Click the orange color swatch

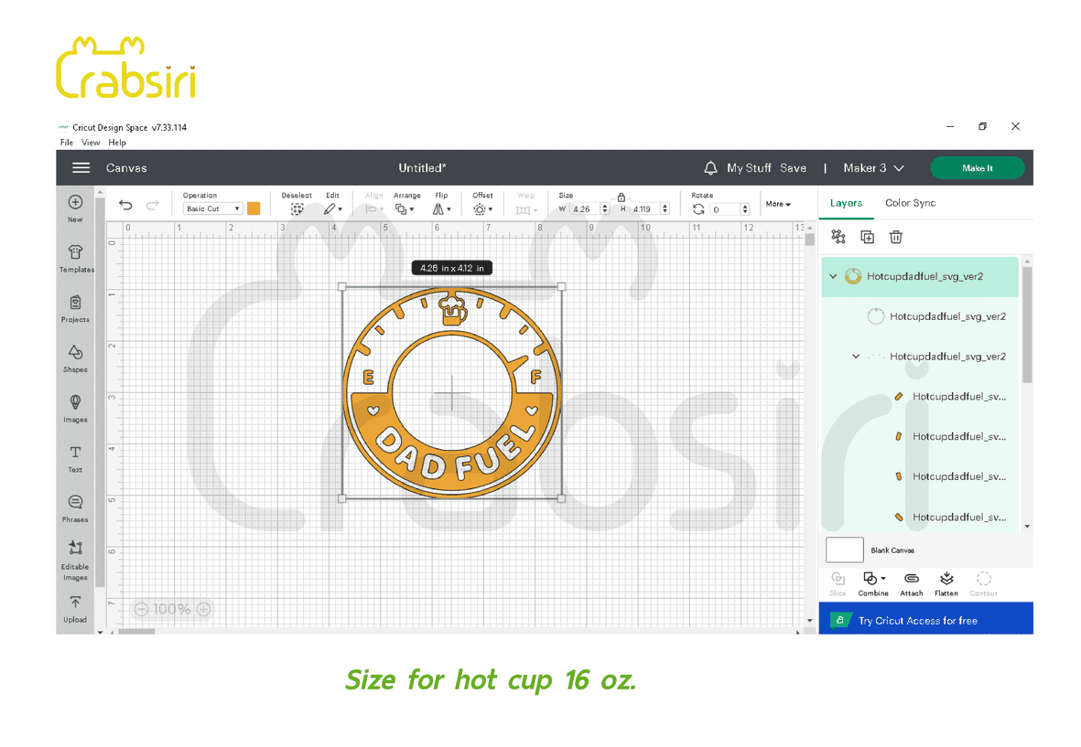pos(254,208)
